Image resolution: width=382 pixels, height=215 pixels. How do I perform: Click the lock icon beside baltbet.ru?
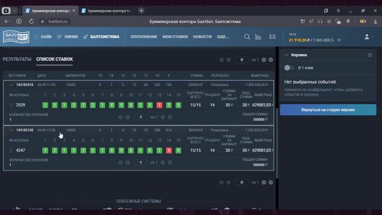(x=42, y=21)
